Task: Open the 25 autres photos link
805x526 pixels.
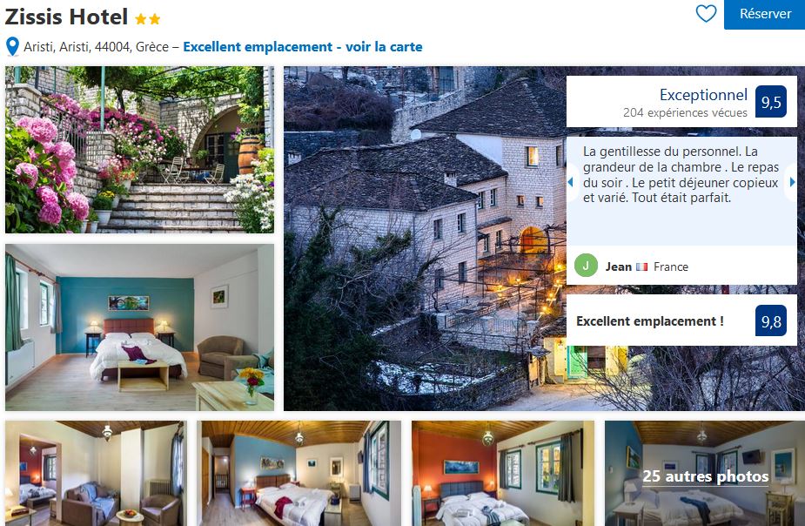Action: pyautogui.click(x=706, y=476)
